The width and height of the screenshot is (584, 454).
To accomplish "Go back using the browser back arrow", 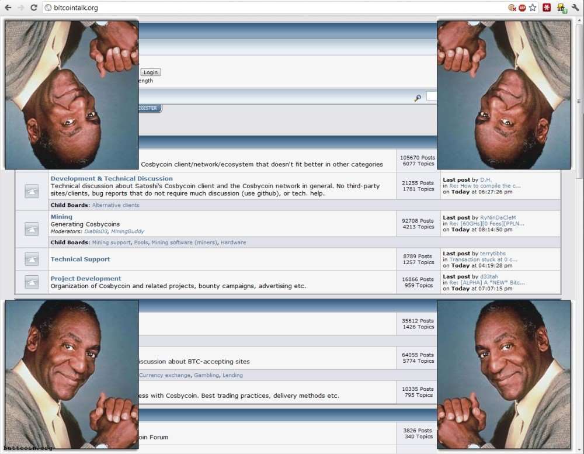I will [8, 8].
